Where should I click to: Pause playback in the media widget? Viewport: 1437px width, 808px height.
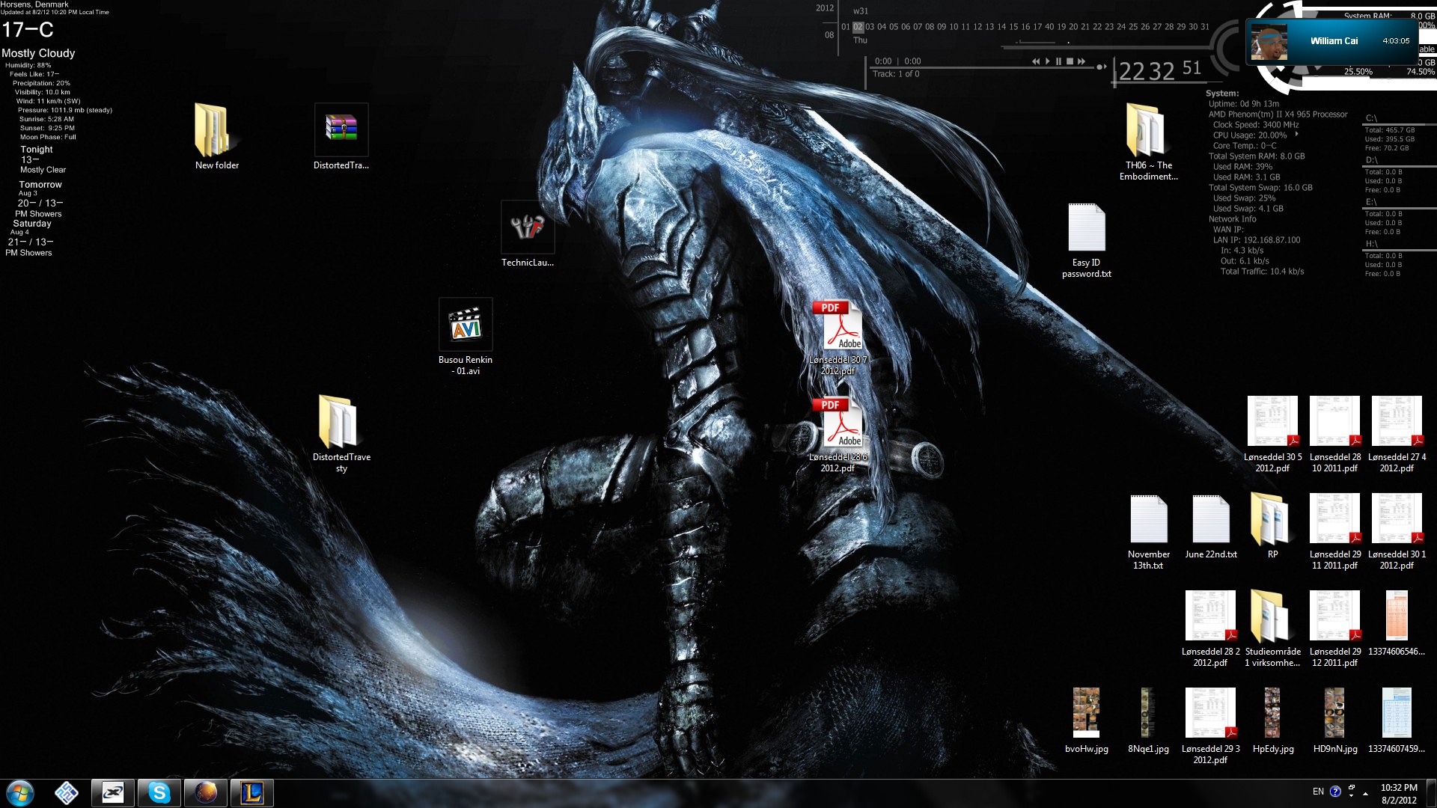[1059, 61]
